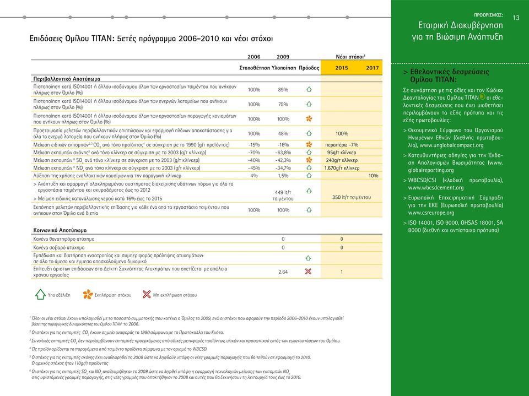
Task: Click the Μείωση ειδικής κατανάλωσης νερού bullet
Action: [x=98, y=199]
